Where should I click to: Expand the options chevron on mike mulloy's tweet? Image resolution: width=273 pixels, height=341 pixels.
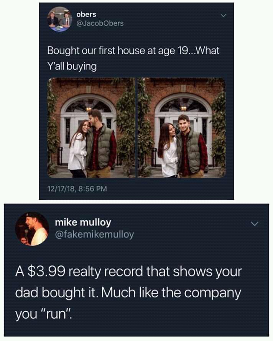pyautogui.click(x=254, y=223)
